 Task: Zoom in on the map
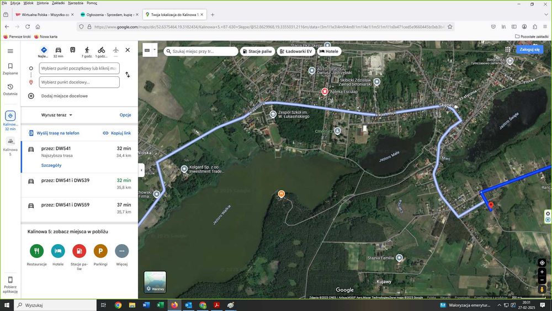coord(542,272)
